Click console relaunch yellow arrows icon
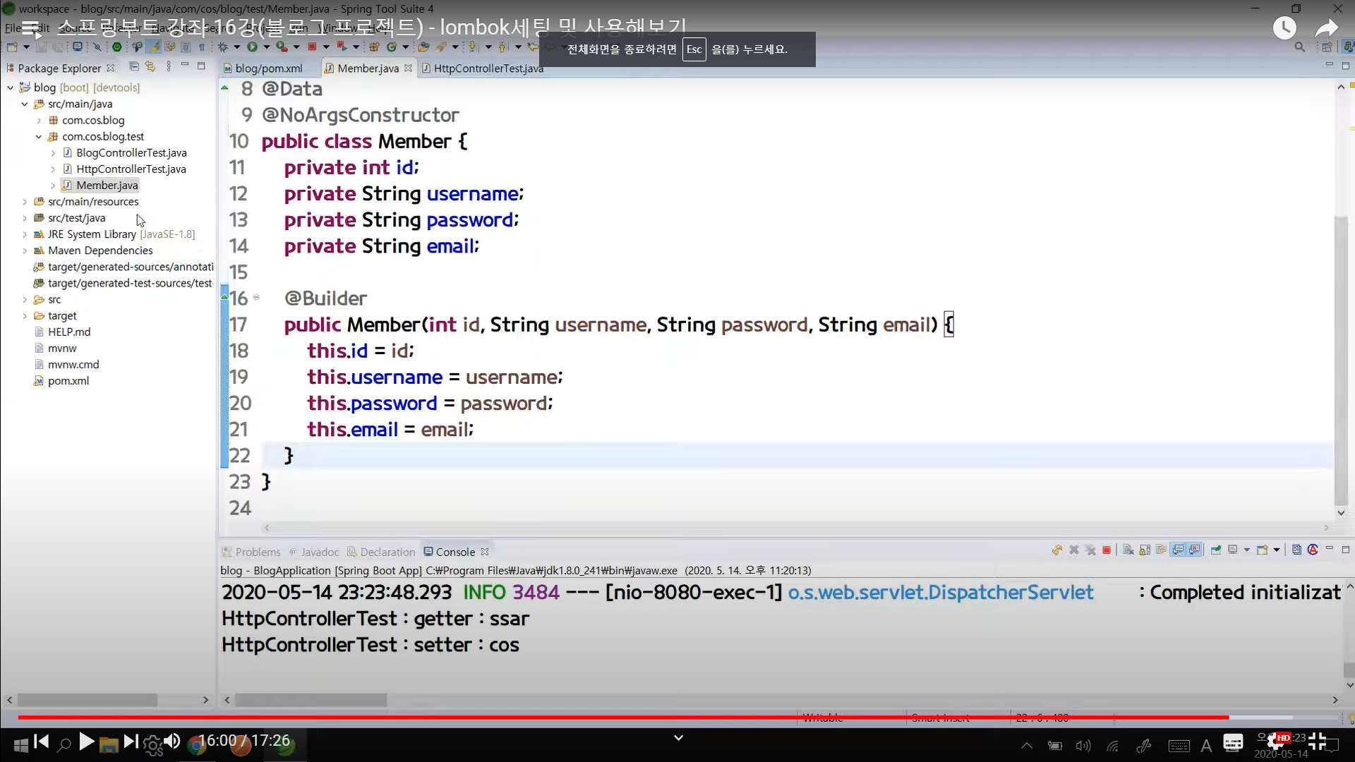 point(1056,550)
